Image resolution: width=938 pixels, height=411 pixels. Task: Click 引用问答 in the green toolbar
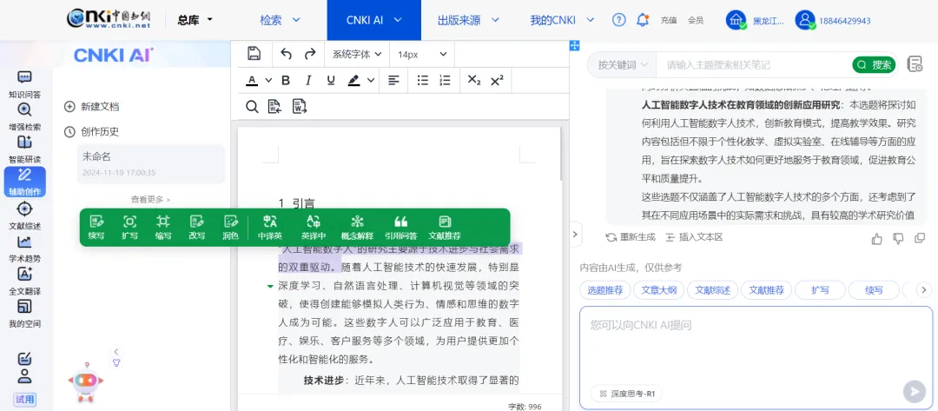click(400, 228)
